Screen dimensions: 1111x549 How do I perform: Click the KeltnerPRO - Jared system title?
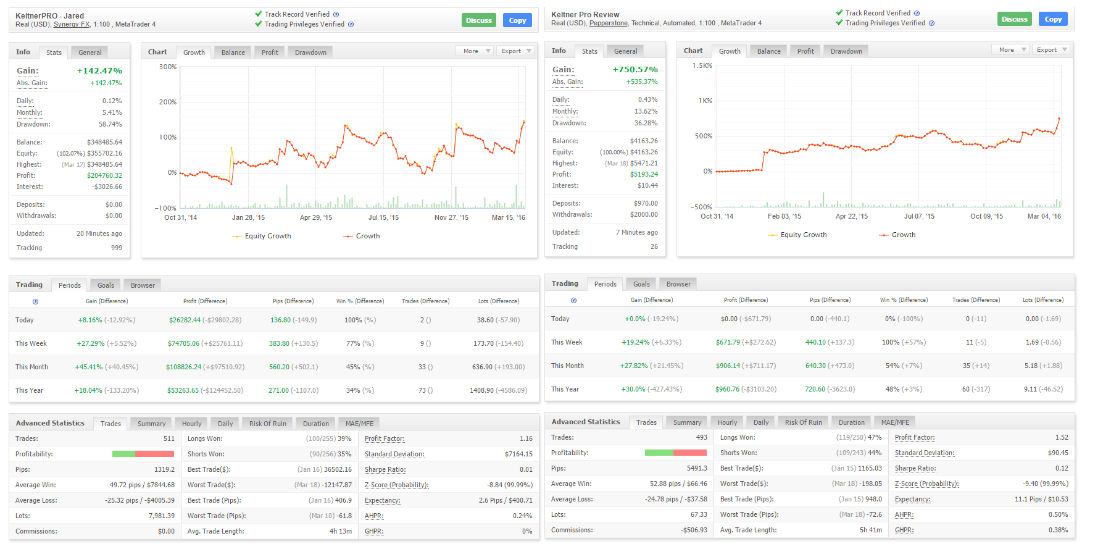[49, 16]
